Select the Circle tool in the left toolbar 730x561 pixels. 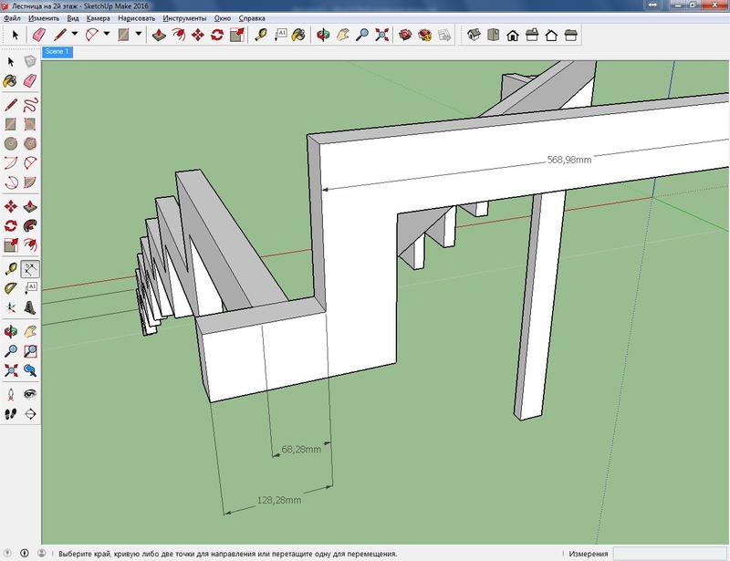tap(11, 143)
